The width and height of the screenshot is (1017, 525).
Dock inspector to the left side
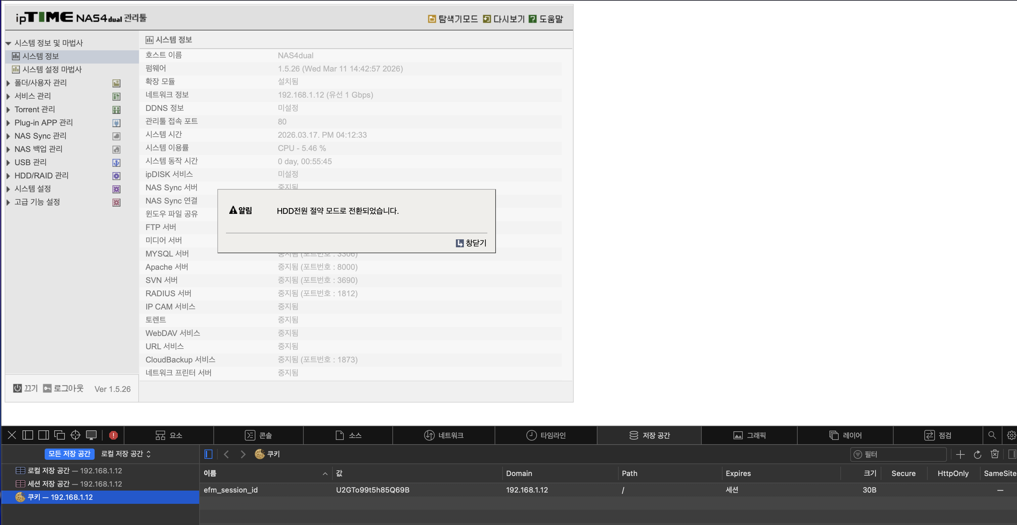point(28,435)
